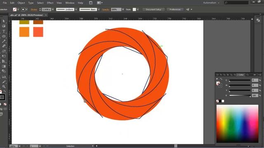Open the Type menu
Image resolution: width=264 pixels, height=148 pixels.
pyautogui.click(x=31, y=3)
